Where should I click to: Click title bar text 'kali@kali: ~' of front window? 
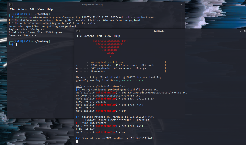[x=160, y=31]
